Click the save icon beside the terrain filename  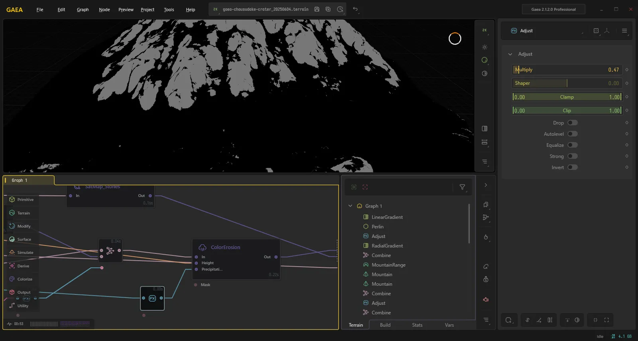click(317, 9)
